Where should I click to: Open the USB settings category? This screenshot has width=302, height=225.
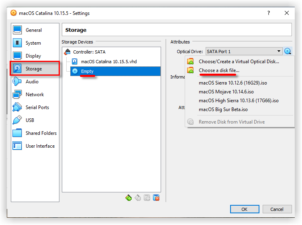[x=30, y=120]
